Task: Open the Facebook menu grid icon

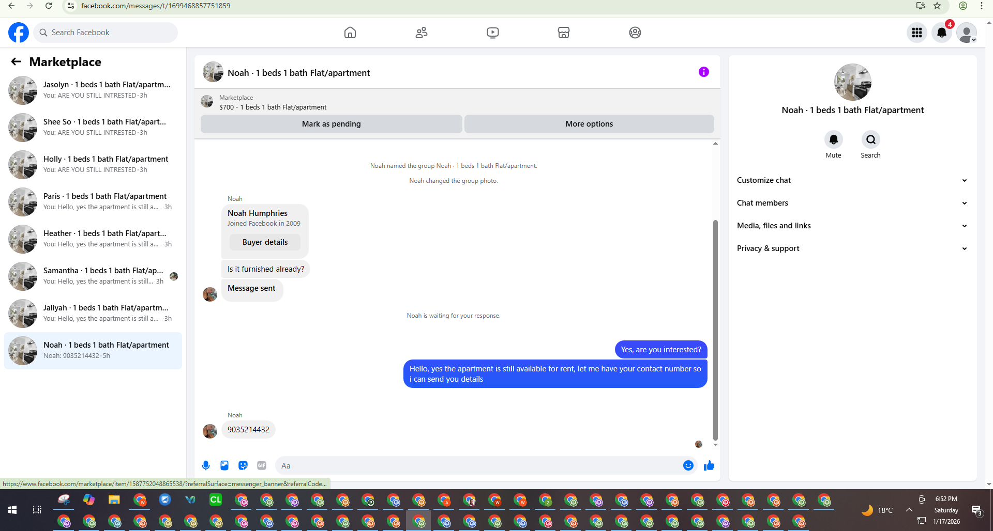Action: (917, 33)
